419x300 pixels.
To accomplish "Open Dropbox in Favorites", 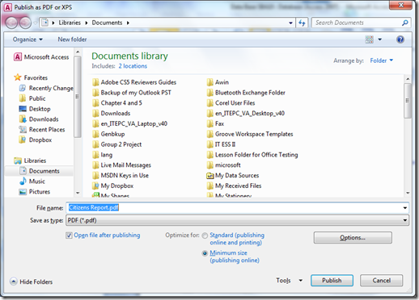I will (x=36, y=140).
